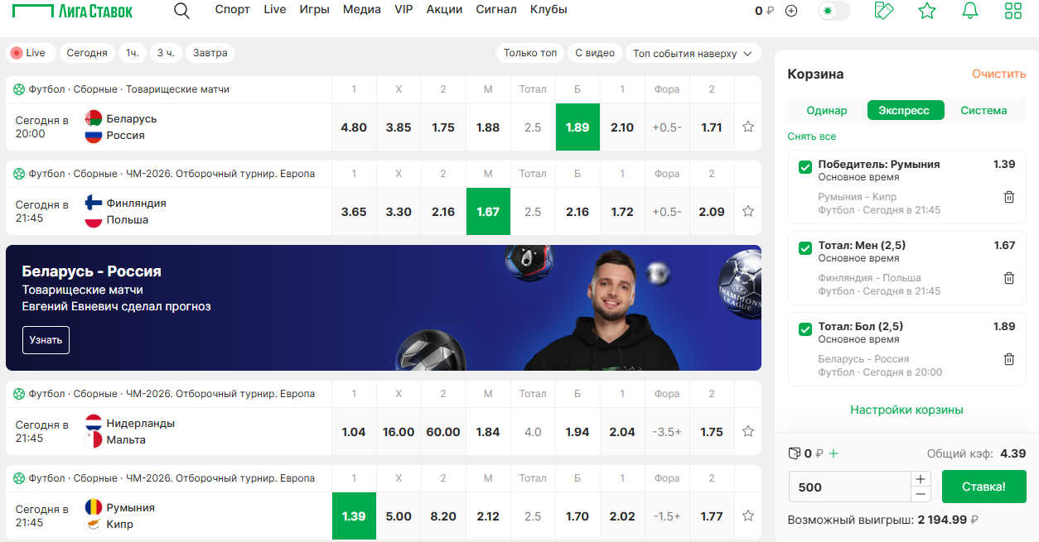The image size is (1039, 542).
Task: Expand the Топ события наверху dropdown
Action: tap(693, 53)
